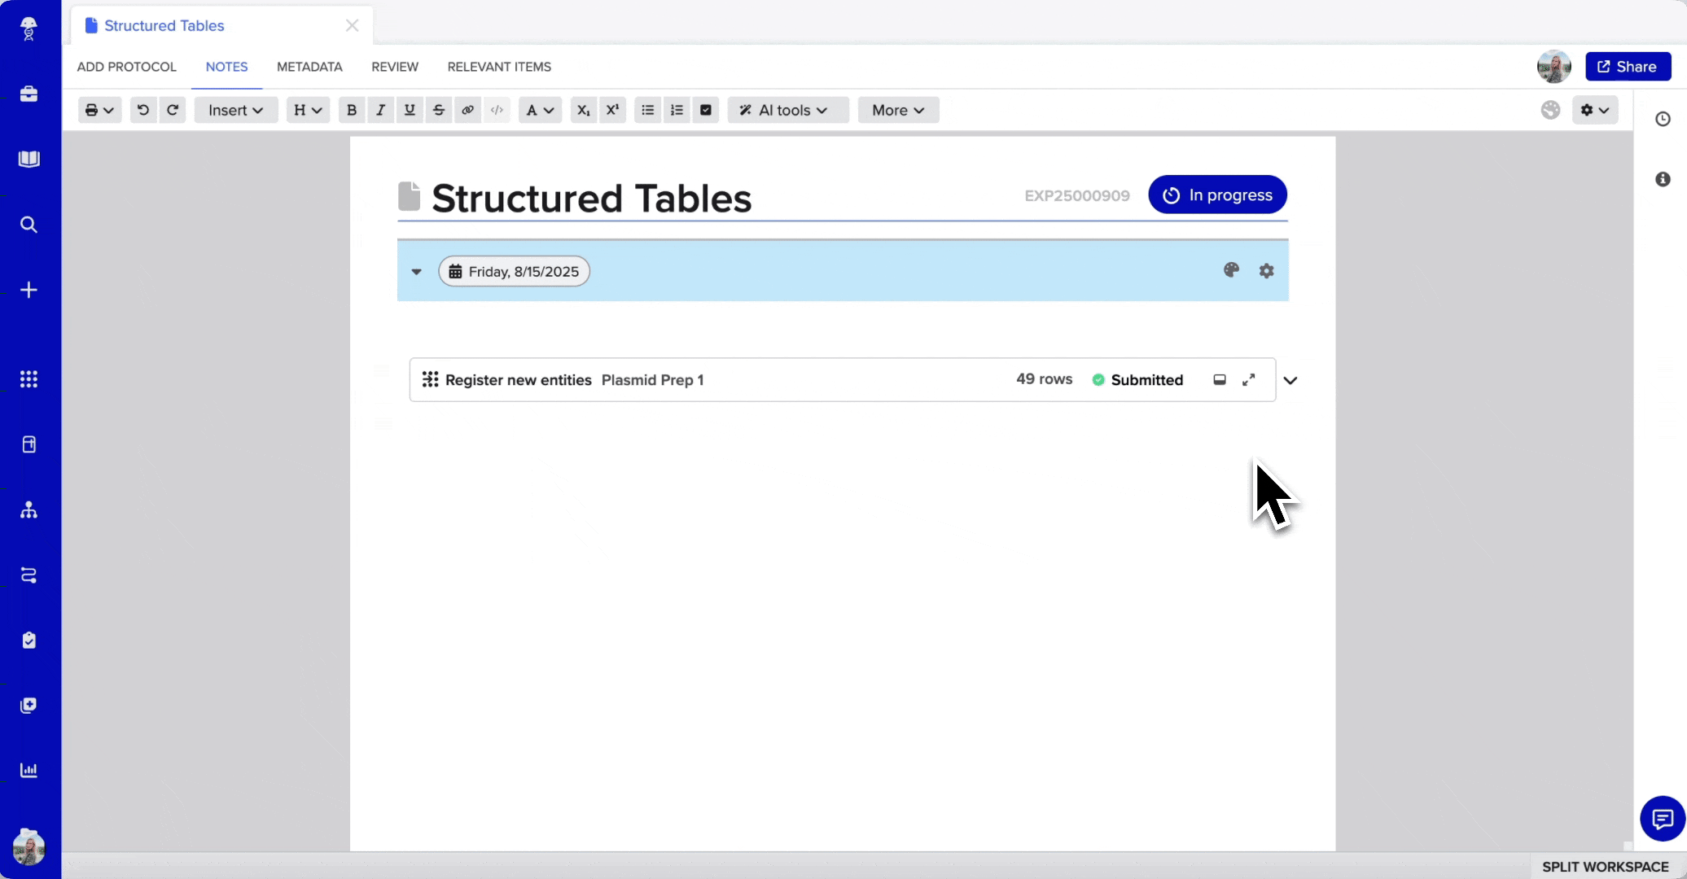Viewport: 1687px width, 879px height.
Task: Click the In progress status button
Action: (x=1217, y=195)
